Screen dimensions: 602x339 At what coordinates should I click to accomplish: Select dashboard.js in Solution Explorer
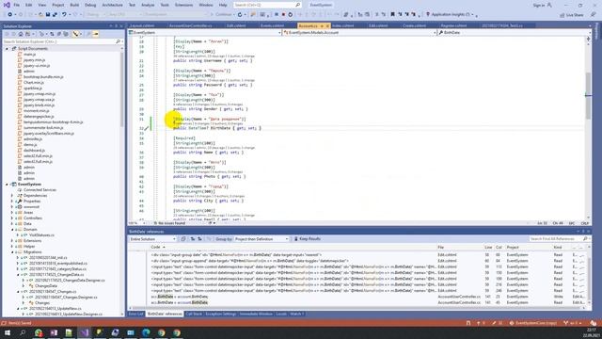(34, 151)
